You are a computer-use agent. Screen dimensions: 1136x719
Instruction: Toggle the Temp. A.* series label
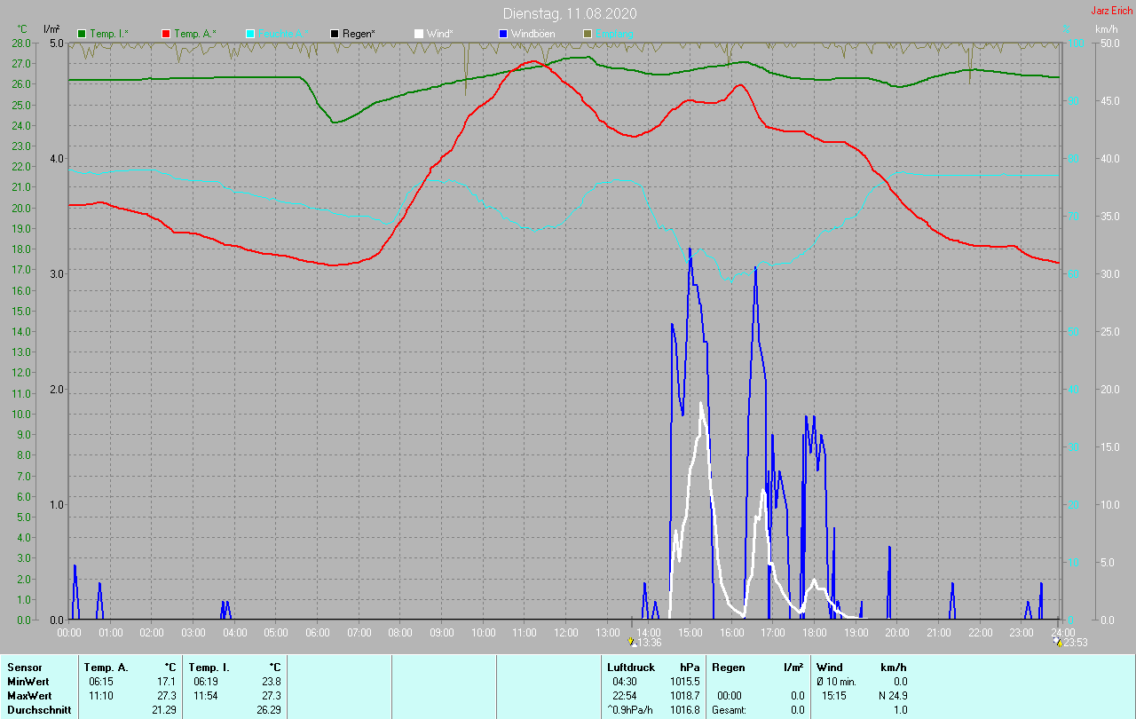194,34
